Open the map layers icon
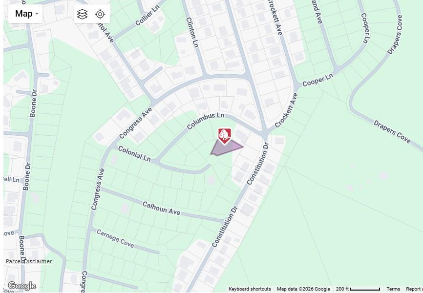Image resolution: width=423 pixels, height=293 pixels. click(82, 14)
